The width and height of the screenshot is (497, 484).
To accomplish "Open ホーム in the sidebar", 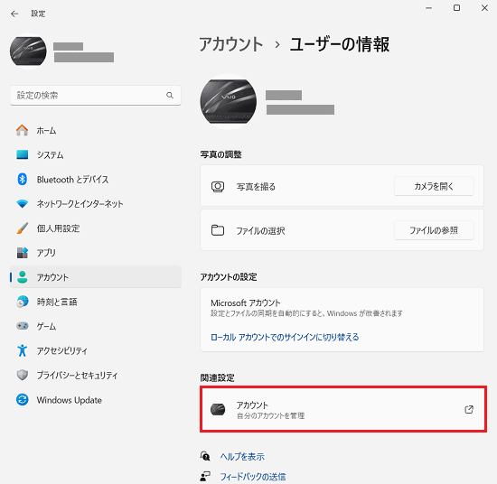I will (96, 130).
